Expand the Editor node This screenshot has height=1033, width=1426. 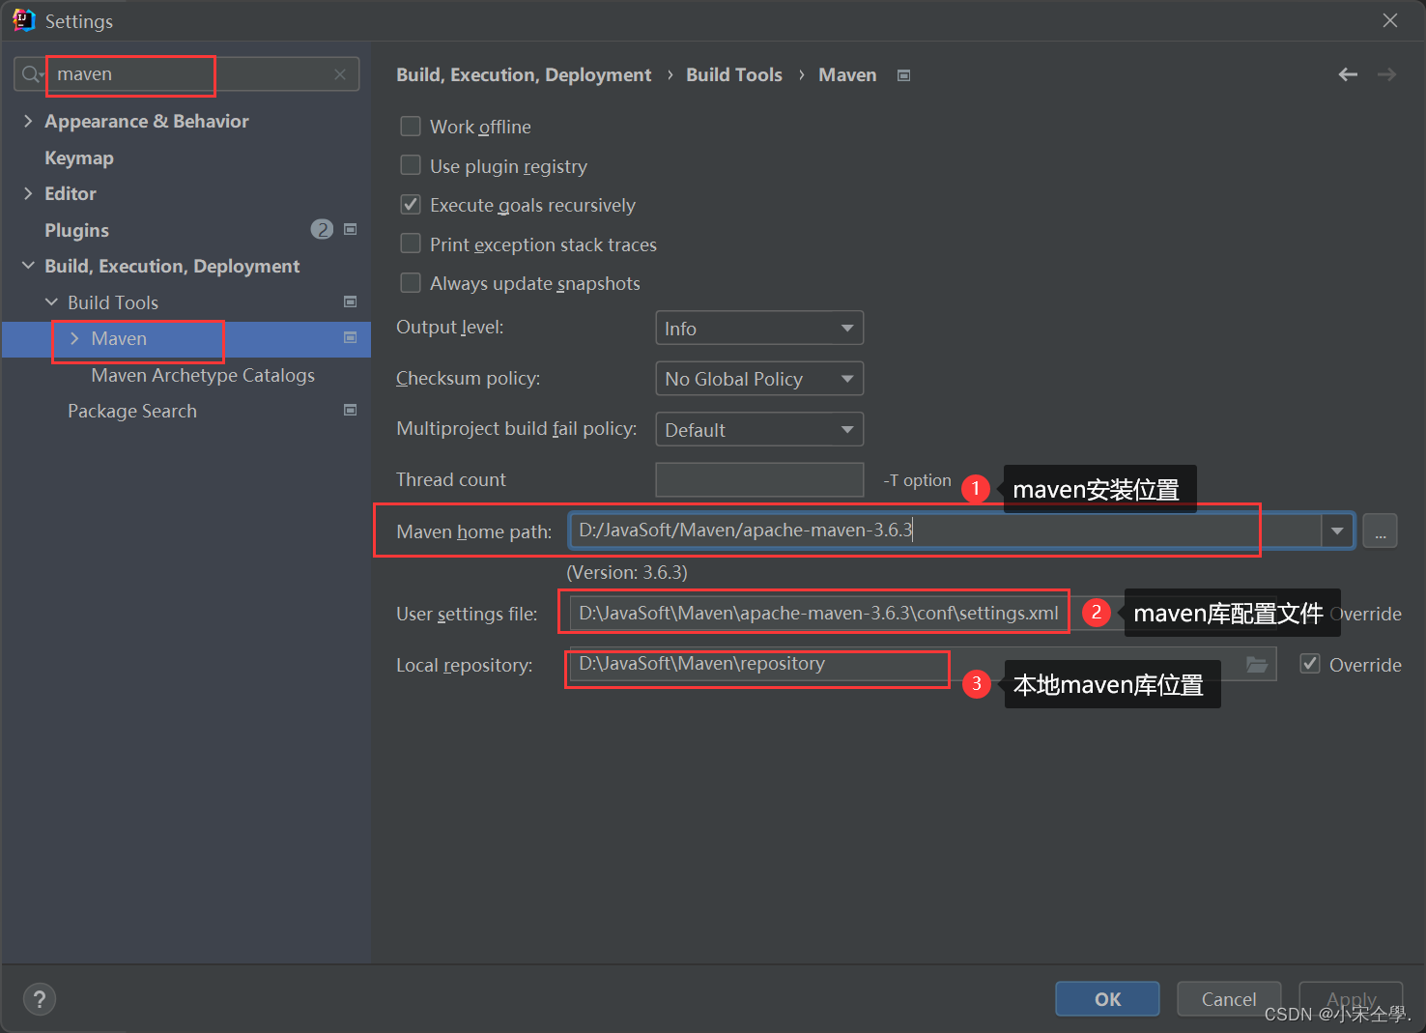pyautogui.click(x=28, y=193)
